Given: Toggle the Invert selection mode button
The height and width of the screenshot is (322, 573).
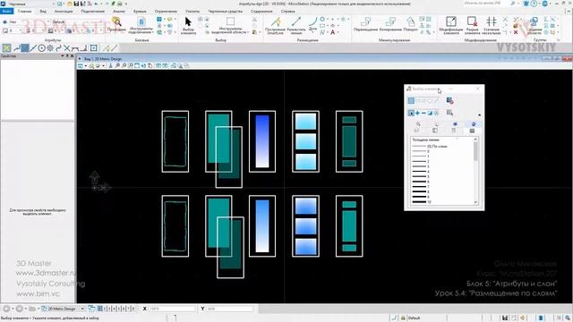Looking at the screenshot, I should [x=430, y=114].
